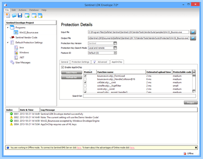Switch to the Protection Settings tab
This screenshot has height=159, width=203.
[x=81, y=62]
